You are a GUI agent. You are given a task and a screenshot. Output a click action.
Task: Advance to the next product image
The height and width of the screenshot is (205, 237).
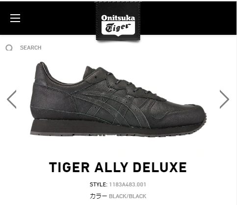(224, 99)
